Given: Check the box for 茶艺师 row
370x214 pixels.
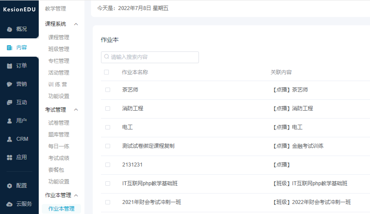Looking at the screenshot, I should point(108,90).
